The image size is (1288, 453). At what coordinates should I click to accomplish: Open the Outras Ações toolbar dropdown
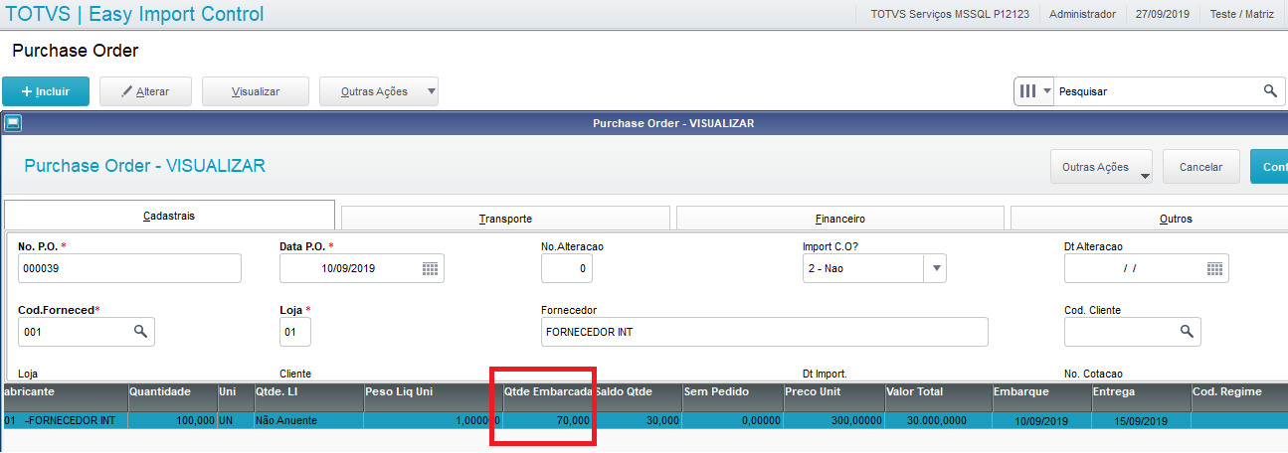tap(379, 91)
